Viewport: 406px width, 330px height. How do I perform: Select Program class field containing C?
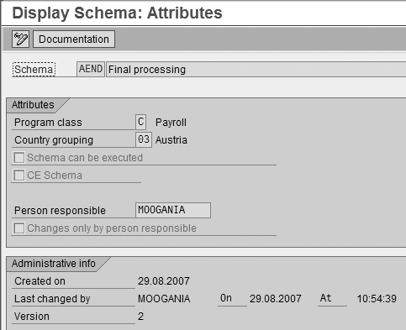coord(140,122)
